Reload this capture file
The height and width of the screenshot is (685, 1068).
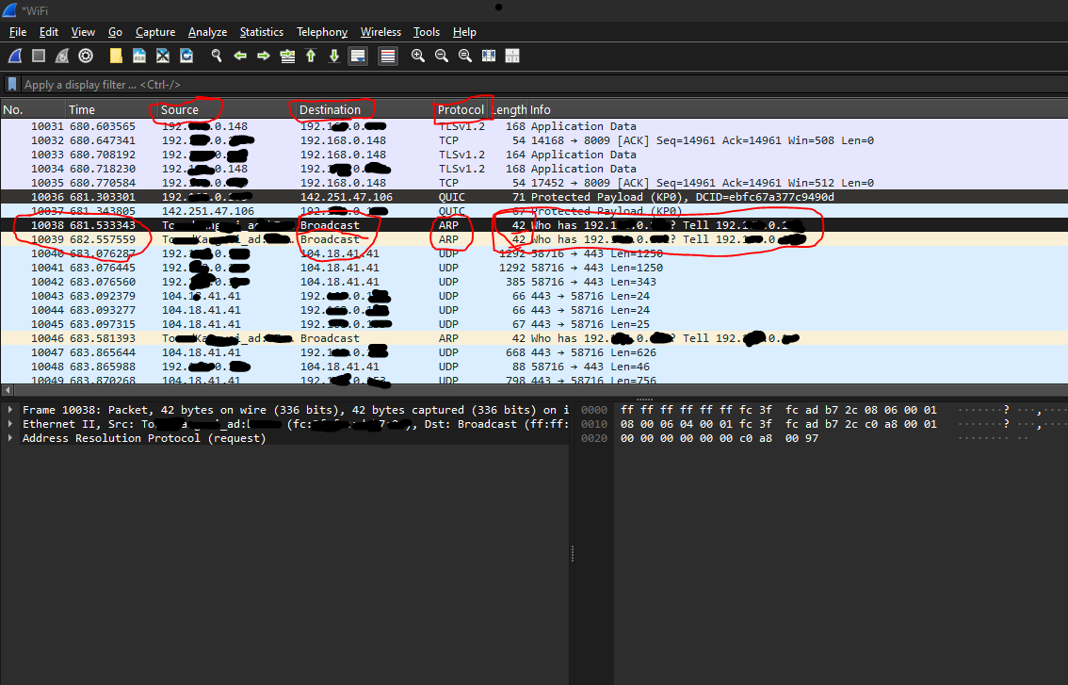point(186,56)
